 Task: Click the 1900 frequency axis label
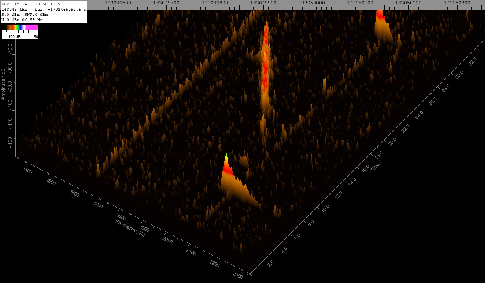tap(144, 228)
